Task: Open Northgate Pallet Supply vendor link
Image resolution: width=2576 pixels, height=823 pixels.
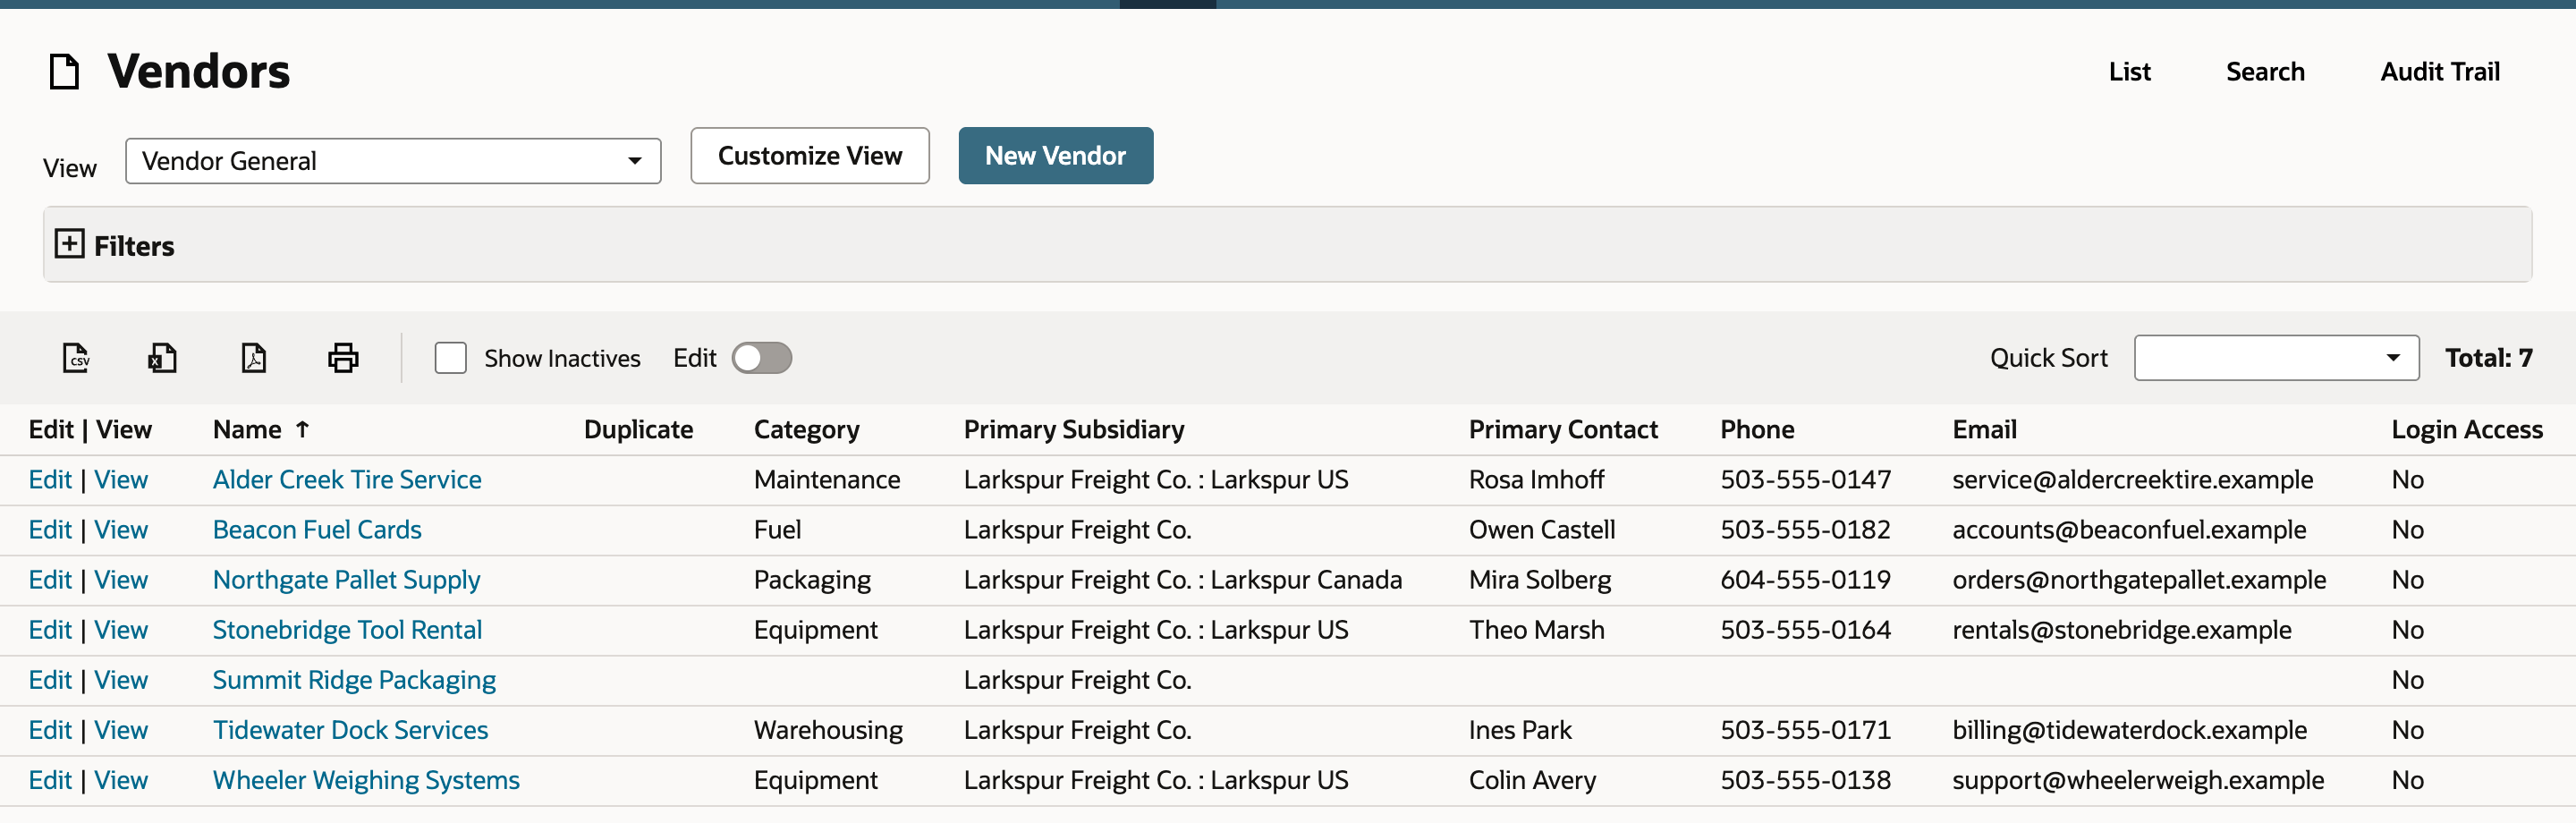Action: pyautogui.click(x=346, y=580)
